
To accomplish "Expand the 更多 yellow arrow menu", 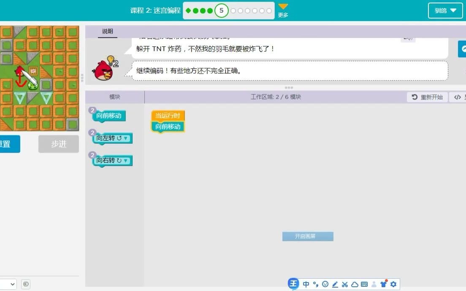I will [283, 10].
